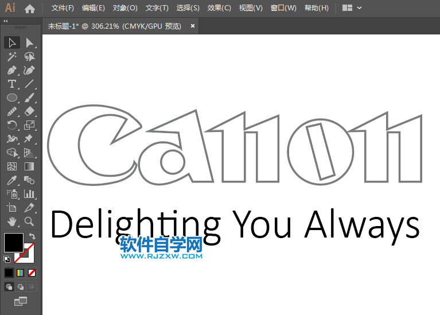Screen dimensions: 440x315
Task: Switch to the 未标题-1 document tab
Action: pos(115,26)
